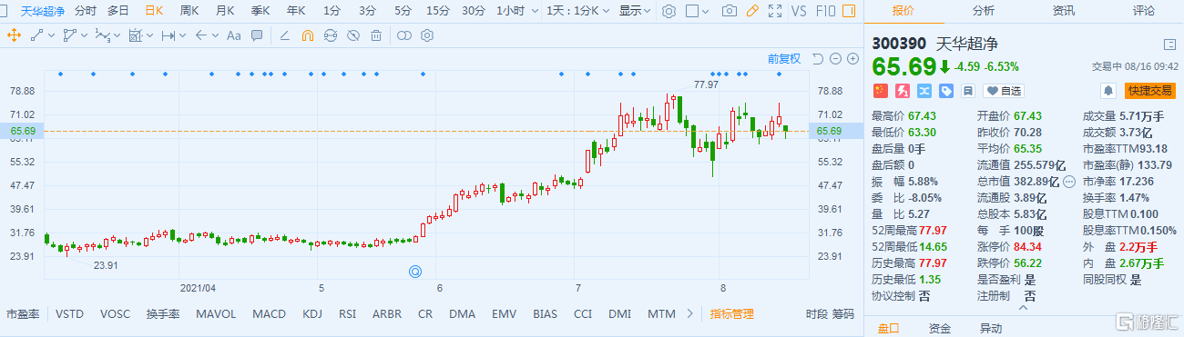Expand wave tool options arrow
1184x337 pixels.
coord(117,35)
